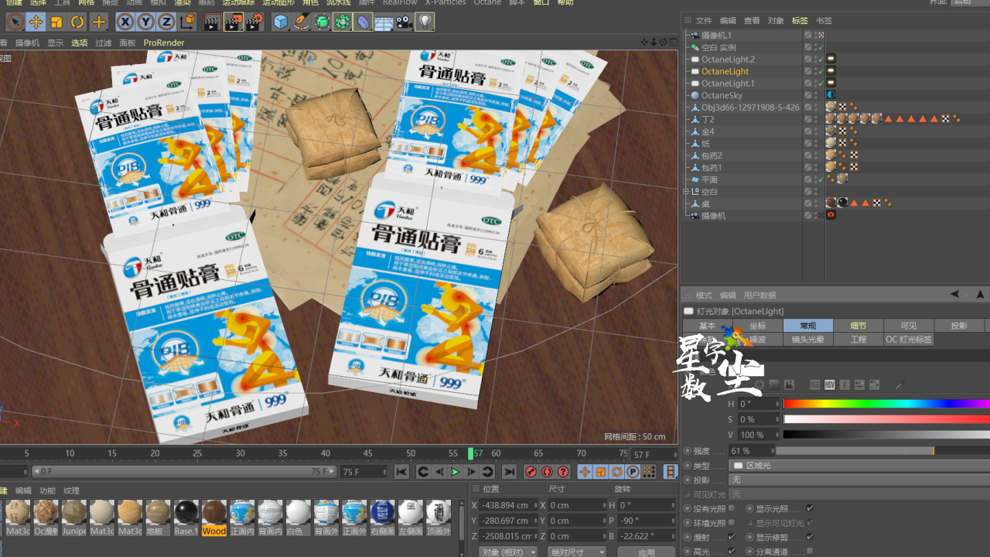Jump to the timeline end
Screen dimensions: 990x557
tap(509, 472)
